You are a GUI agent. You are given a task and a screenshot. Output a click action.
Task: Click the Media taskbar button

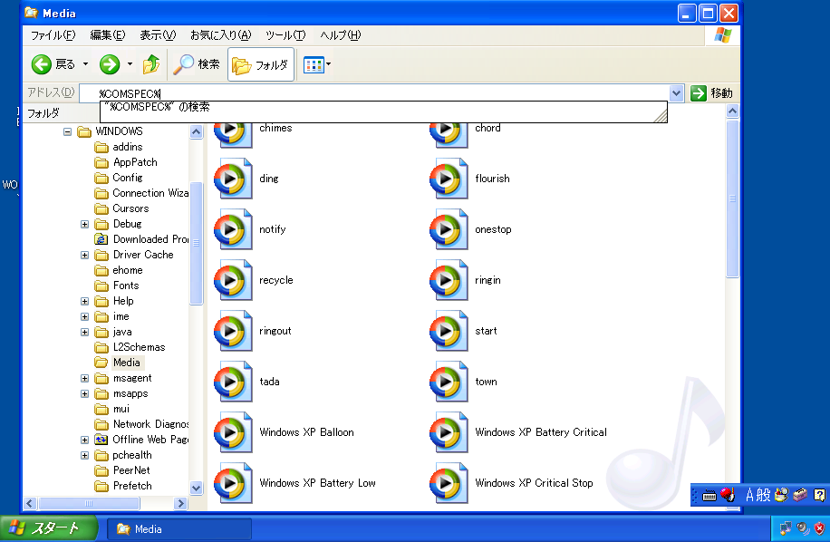coord(179,528)
